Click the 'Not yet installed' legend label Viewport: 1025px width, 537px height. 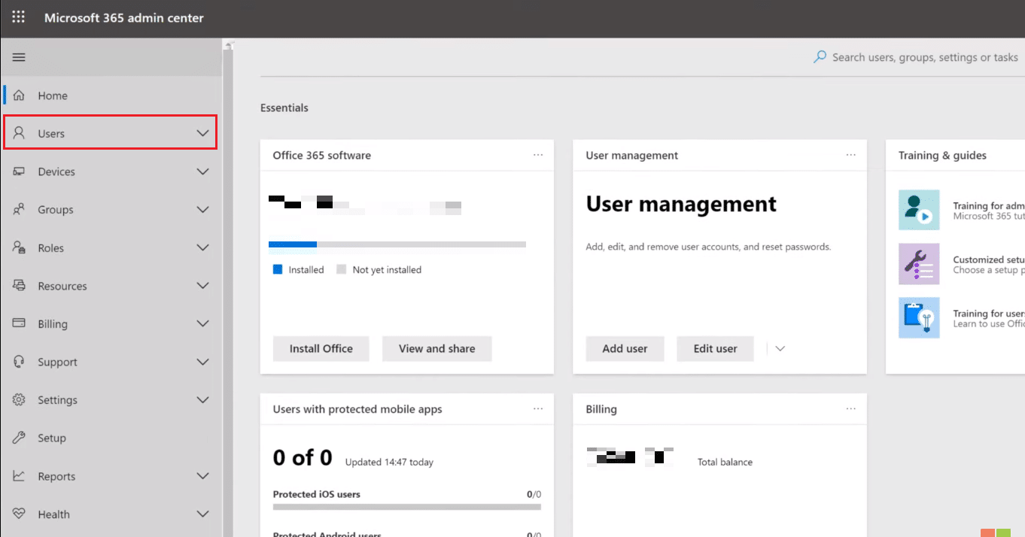[x=387, y=269]
